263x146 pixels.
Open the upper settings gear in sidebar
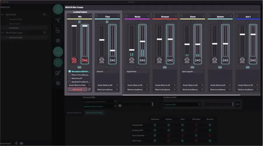click(58, 41)
